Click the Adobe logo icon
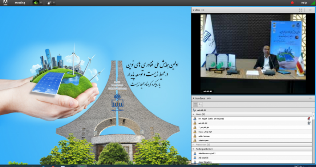This screenshot has height=167, width=316. (x=5, y=3)
